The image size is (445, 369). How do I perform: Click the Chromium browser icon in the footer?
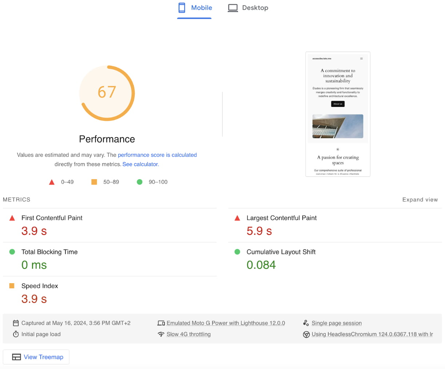pyautogui.click(x=306, y=334)
